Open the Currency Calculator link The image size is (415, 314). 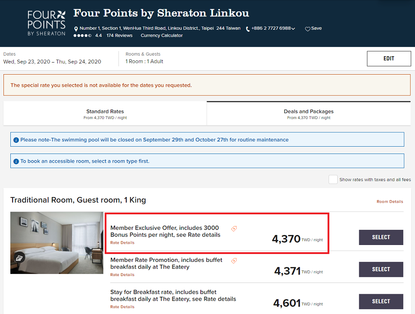pos(162,35)
